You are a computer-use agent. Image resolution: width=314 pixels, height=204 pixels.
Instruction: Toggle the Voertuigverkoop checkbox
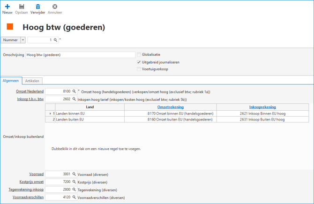tap(139, 69)
